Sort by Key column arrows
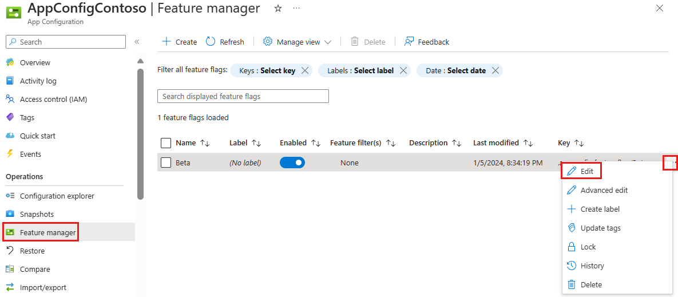 click(x=579, y=142)
